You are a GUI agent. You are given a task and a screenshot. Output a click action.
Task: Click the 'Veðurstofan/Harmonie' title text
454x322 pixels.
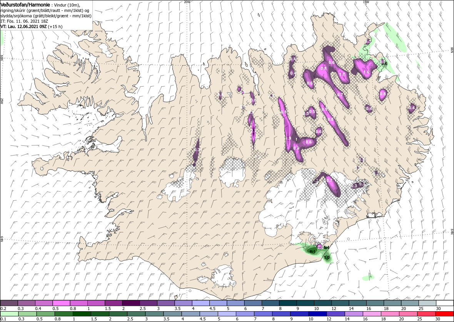pyautogui.click(x=25, y=5)
